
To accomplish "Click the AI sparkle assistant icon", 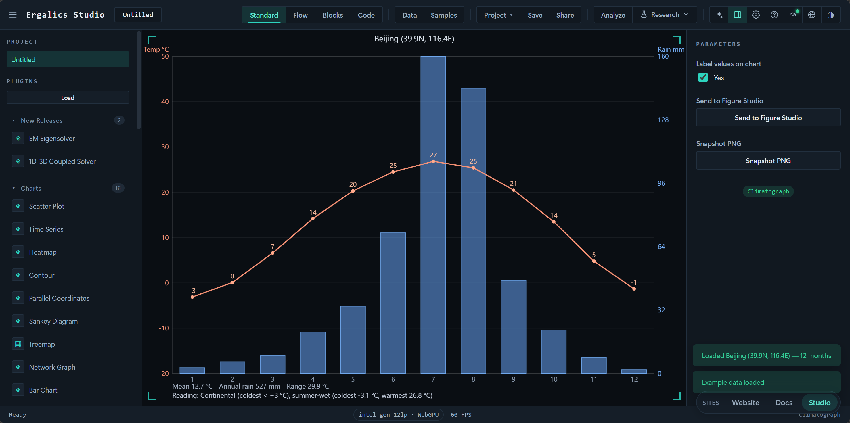I will coord(719,15).
